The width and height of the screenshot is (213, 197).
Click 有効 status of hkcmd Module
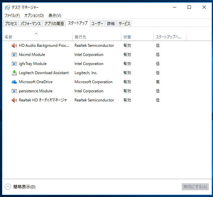(x=127, y=55)
